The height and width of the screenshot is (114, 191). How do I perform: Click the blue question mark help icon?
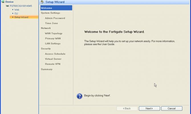pyautogui.click(x=80, y=96)
